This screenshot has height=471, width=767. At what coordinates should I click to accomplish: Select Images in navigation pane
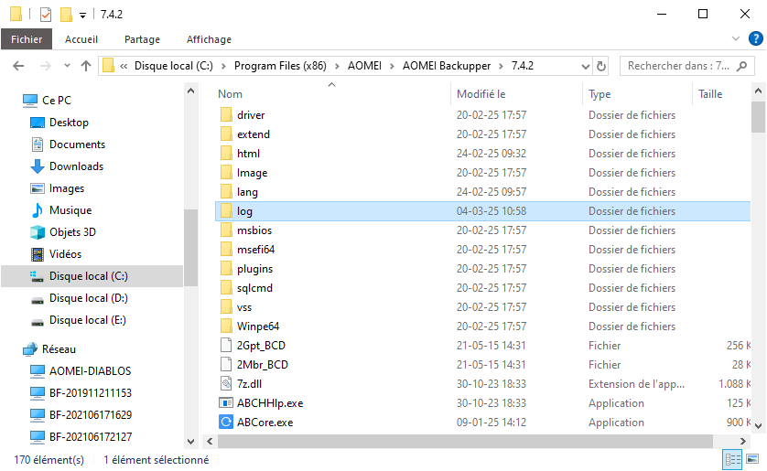(67, 188)
